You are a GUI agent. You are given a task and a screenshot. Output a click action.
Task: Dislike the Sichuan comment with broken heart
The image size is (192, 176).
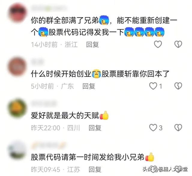click(x=178, y=128)
